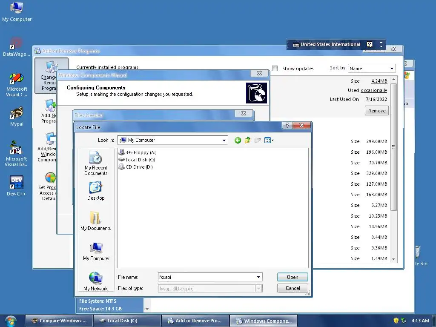Go to My Recent Documents in places bar
Viewport: 436px width, 327px height.
coord(96,163)
